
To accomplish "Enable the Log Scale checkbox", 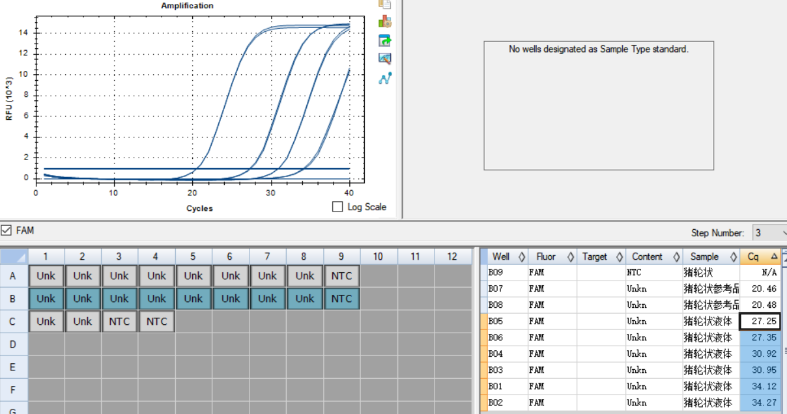I will point(337,207).
